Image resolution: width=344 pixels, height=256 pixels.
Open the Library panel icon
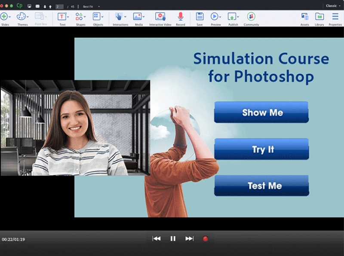[x=319, y=16]
